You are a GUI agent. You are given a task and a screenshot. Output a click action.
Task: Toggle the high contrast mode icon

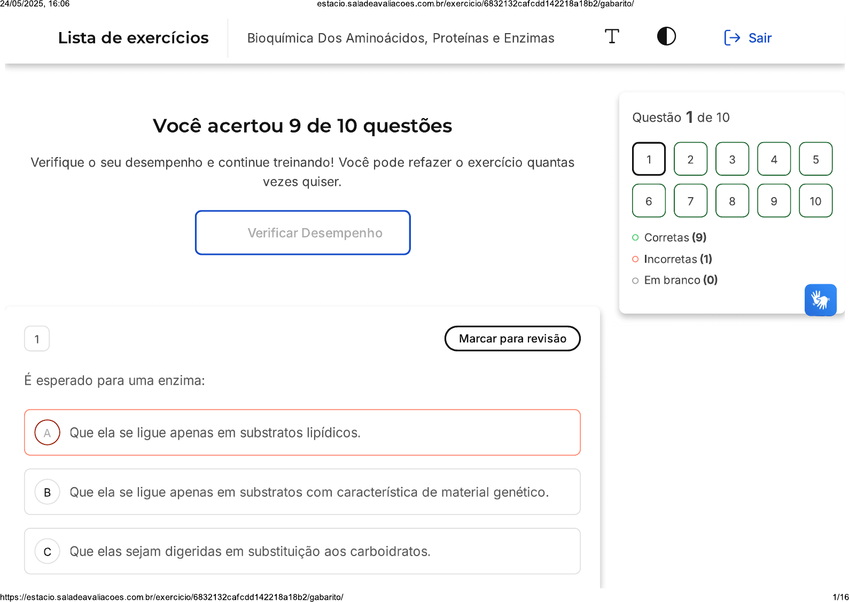[x=666, y=37]
